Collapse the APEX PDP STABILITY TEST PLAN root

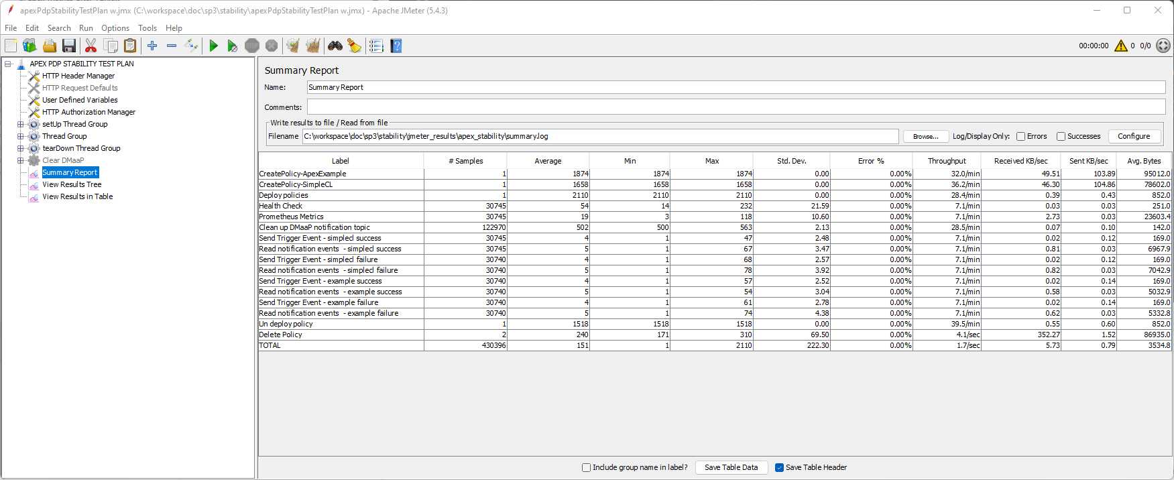pos(8,64)
